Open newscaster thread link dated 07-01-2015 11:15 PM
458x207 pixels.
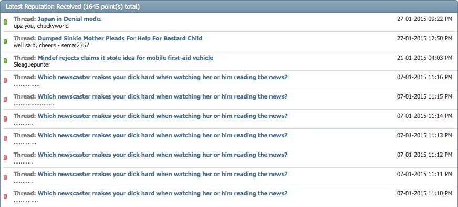pyautogui.click(x=163, y=96)
